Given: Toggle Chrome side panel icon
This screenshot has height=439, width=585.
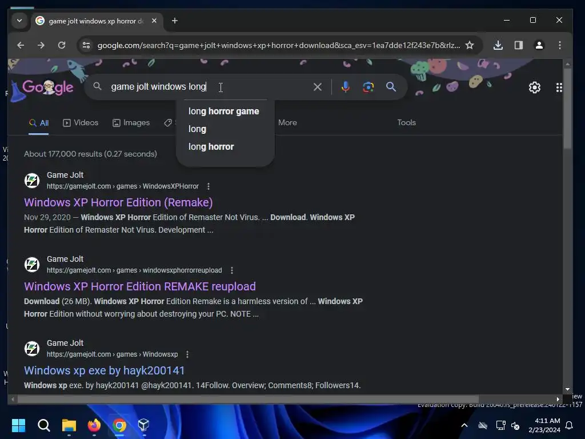Looking at the screenshot, I should 519,45.
